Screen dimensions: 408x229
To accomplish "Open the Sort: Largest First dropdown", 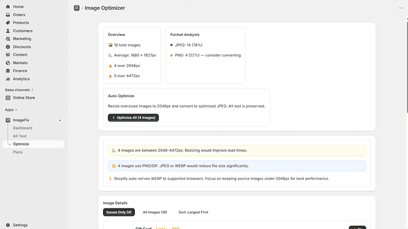I will (193, 212).
